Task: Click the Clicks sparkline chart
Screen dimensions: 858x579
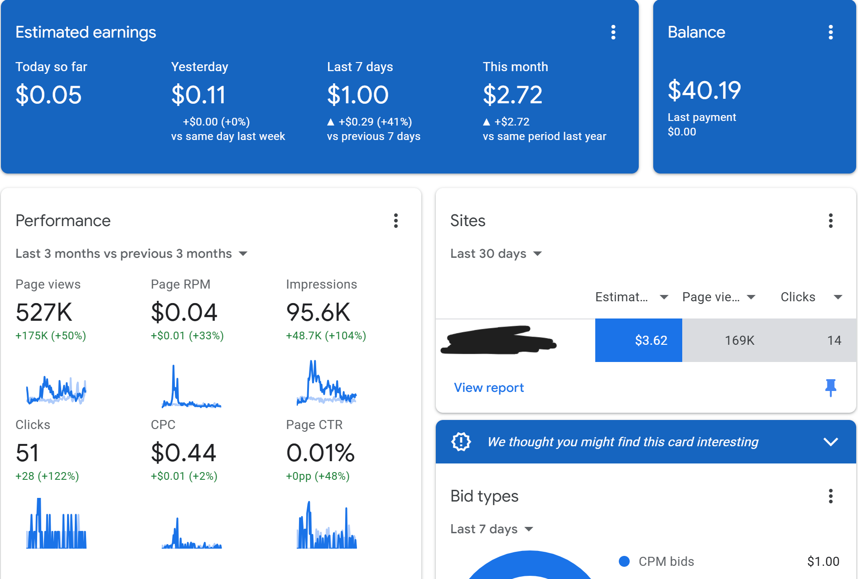Action: (56, 523)
